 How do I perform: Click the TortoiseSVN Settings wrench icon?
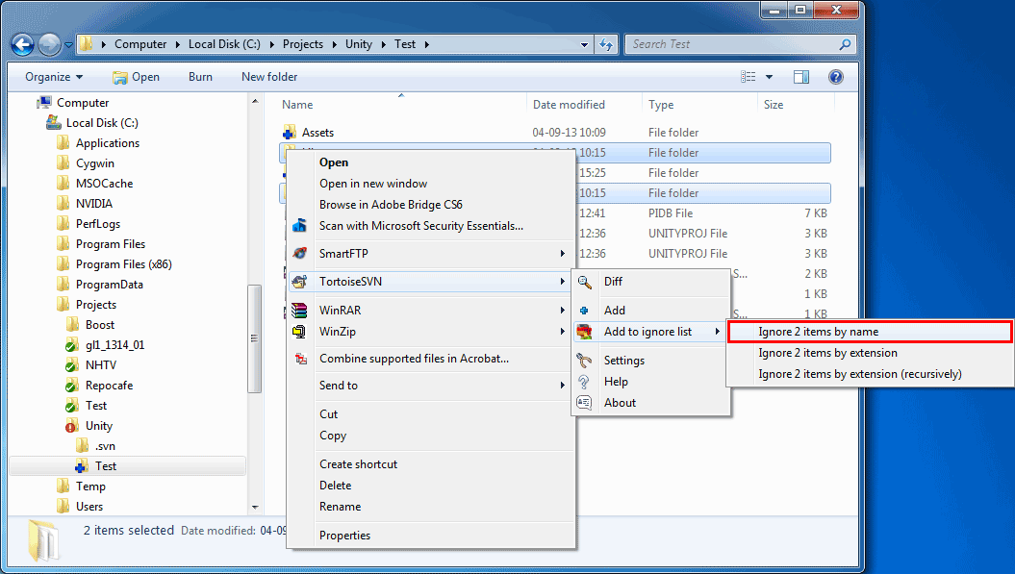584,361
